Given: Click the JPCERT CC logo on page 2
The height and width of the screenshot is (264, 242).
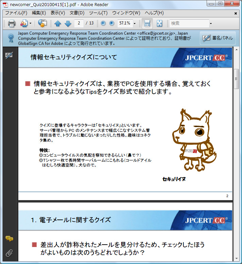Looking at the screenshot, I should [206, 58].
